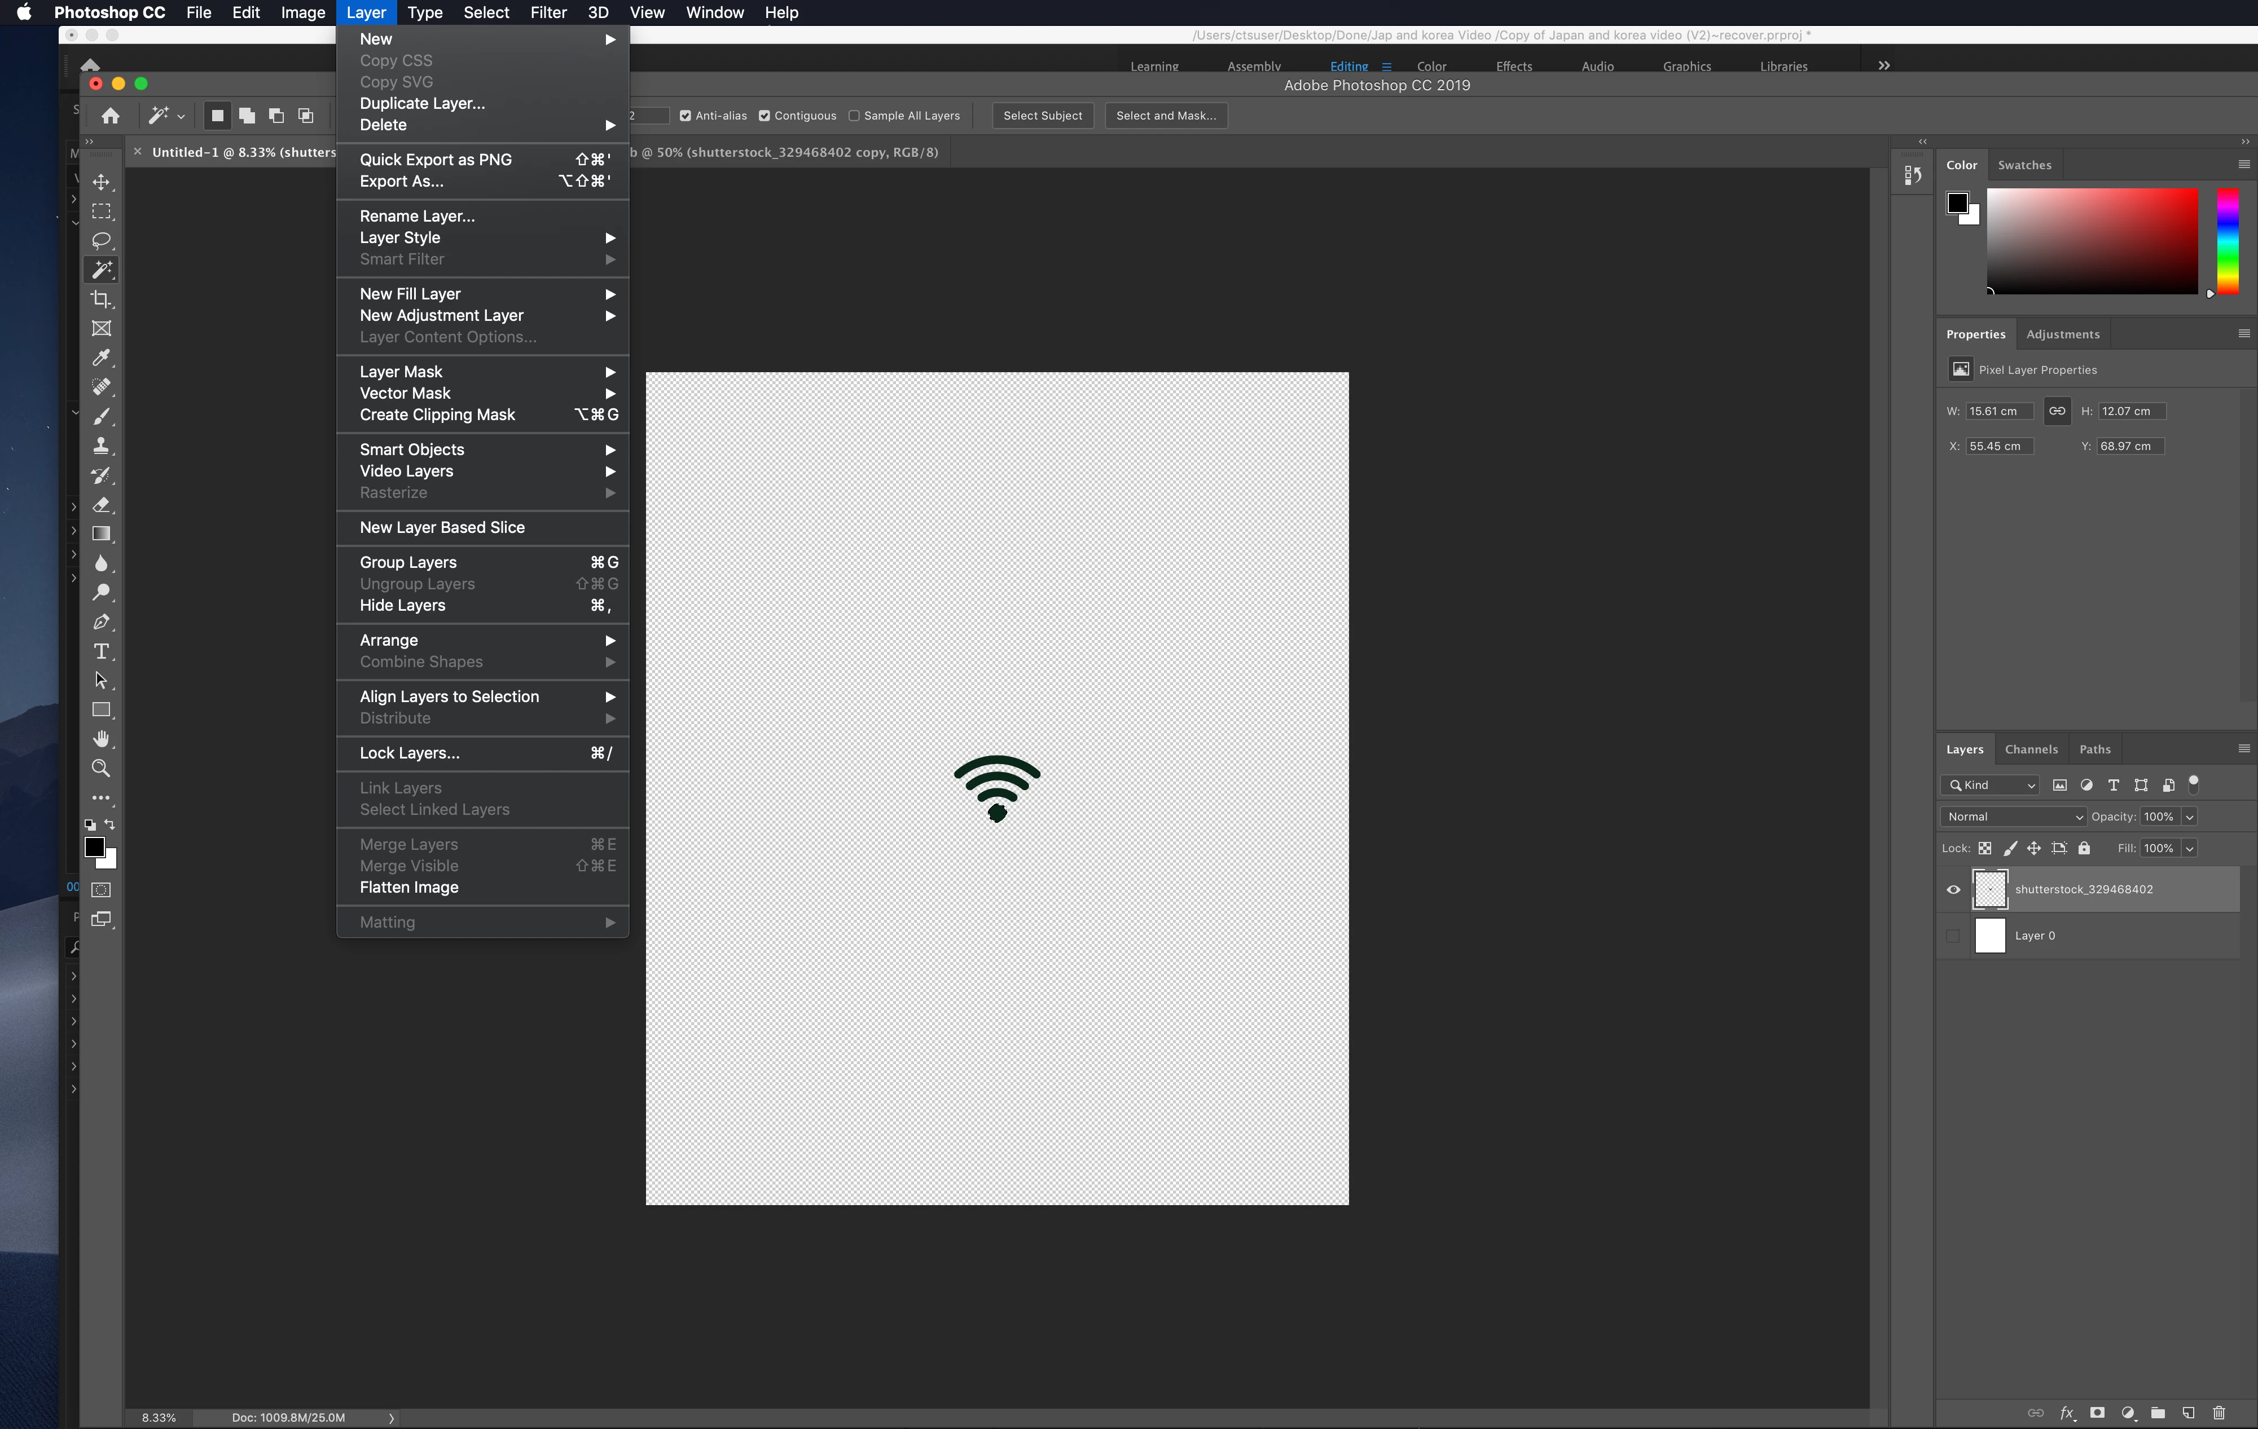2258x1429 pixels.
Task: Select the Lasso tool
Action: (101, 240)
